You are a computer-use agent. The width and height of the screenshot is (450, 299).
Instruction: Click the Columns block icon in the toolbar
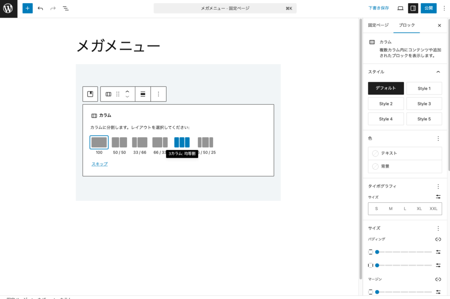[109, 94]
